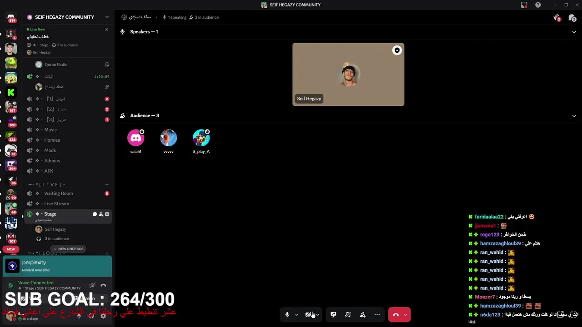Open the Live Stream channel
The width and height of the screenshot is (582, 327).
[68, 204]
